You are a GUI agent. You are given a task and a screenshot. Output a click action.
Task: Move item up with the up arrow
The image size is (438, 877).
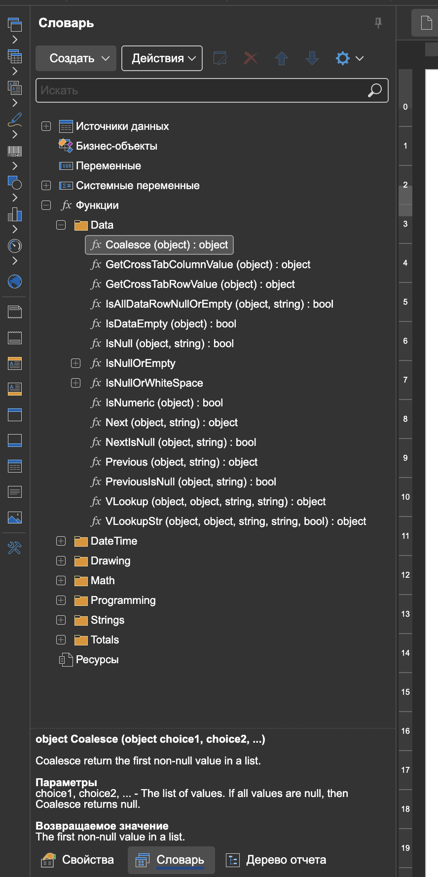pos(282,58)
